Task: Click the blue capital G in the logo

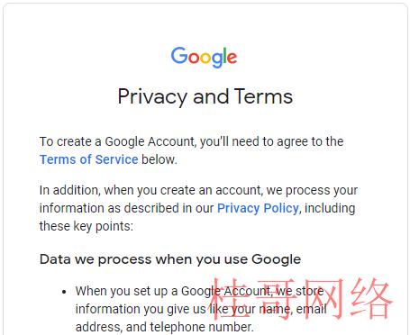Action: pyautogui.click(x=179, y=56)
